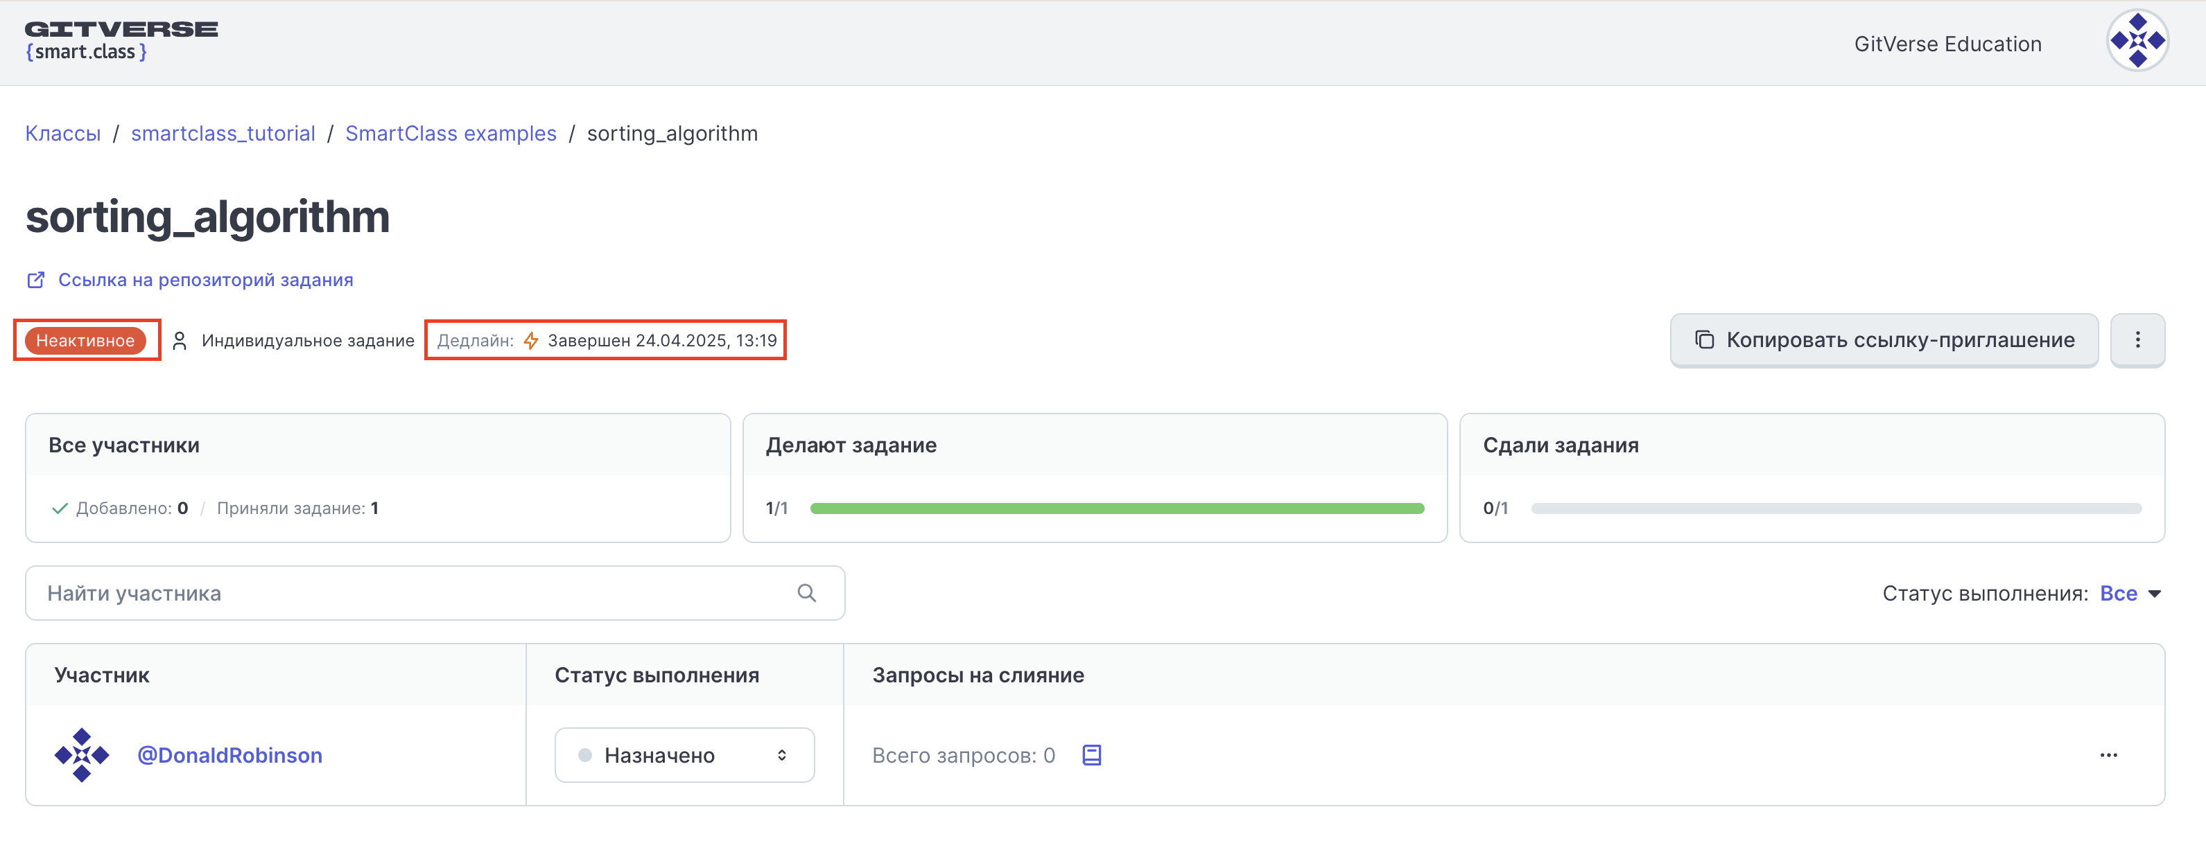Viewport: 2206px width, 859px height.
Task: Click the Завершен 24.04.2025, 13:19 deadline text
Action: 662,341
